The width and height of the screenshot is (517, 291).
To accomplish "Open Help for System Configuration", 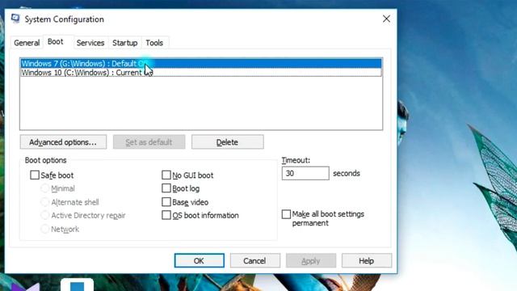I will tap(367, 260).
